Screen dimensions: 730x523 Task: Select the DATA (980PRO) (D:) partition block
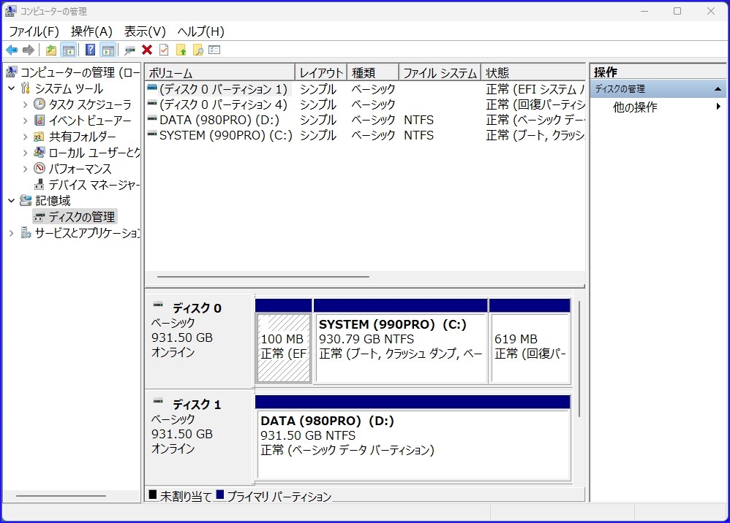click(x=413, y=444)
